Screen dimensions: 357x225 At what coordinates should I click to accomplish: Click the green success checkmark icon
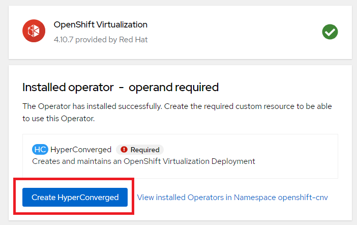coord(330,32)
